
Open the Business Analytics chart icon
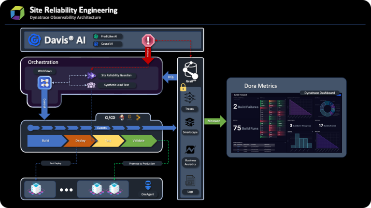coord(190,151)
